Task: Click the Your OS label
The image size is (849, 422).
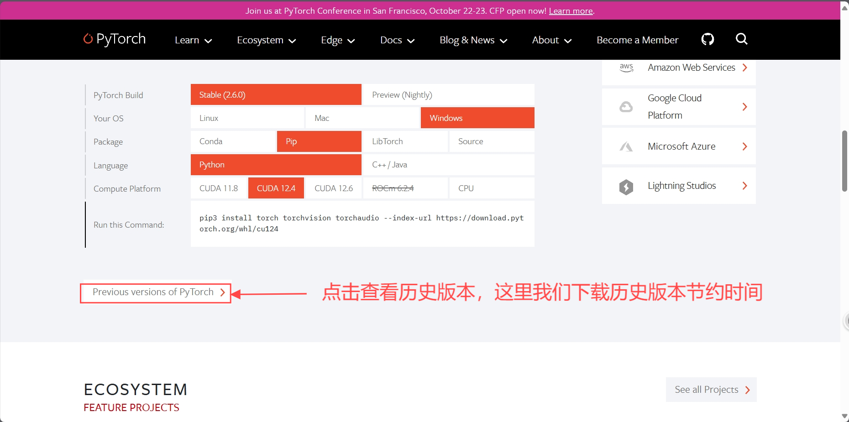Action: [109, 119]
